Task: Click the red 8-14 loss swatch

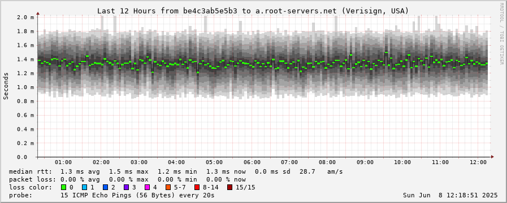Action: 197,187
